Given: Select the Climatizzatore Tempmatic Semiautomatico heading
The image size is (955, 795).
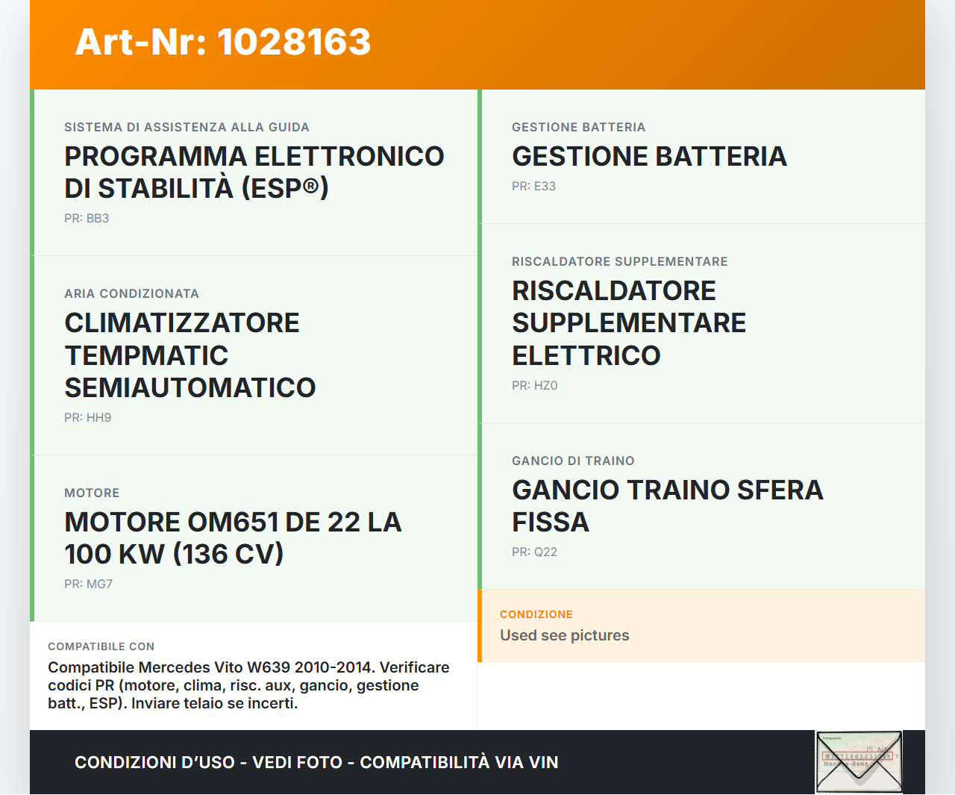Looking at the screenshot, I should (x=190, y=355).
